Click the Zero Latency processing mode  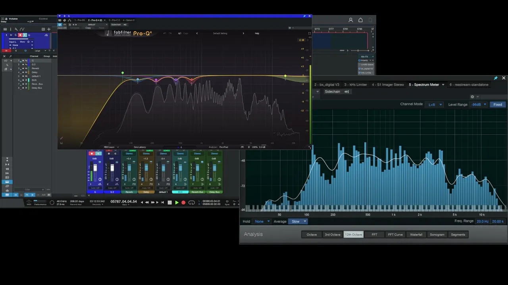point(140,147)
